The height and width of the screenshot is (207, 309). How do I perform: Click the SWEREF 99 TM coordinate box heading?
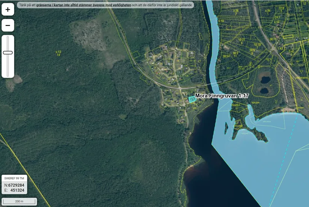[14, 179]
